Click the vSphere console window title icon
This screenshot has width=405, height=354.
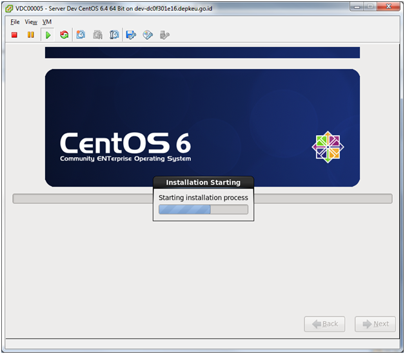click(9, 8)
